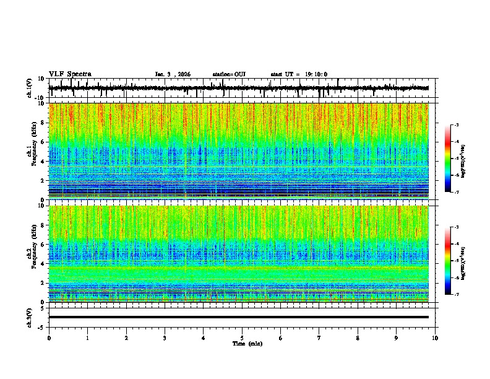Click the "Time (min)" axis label

click(x=247, y=344)
